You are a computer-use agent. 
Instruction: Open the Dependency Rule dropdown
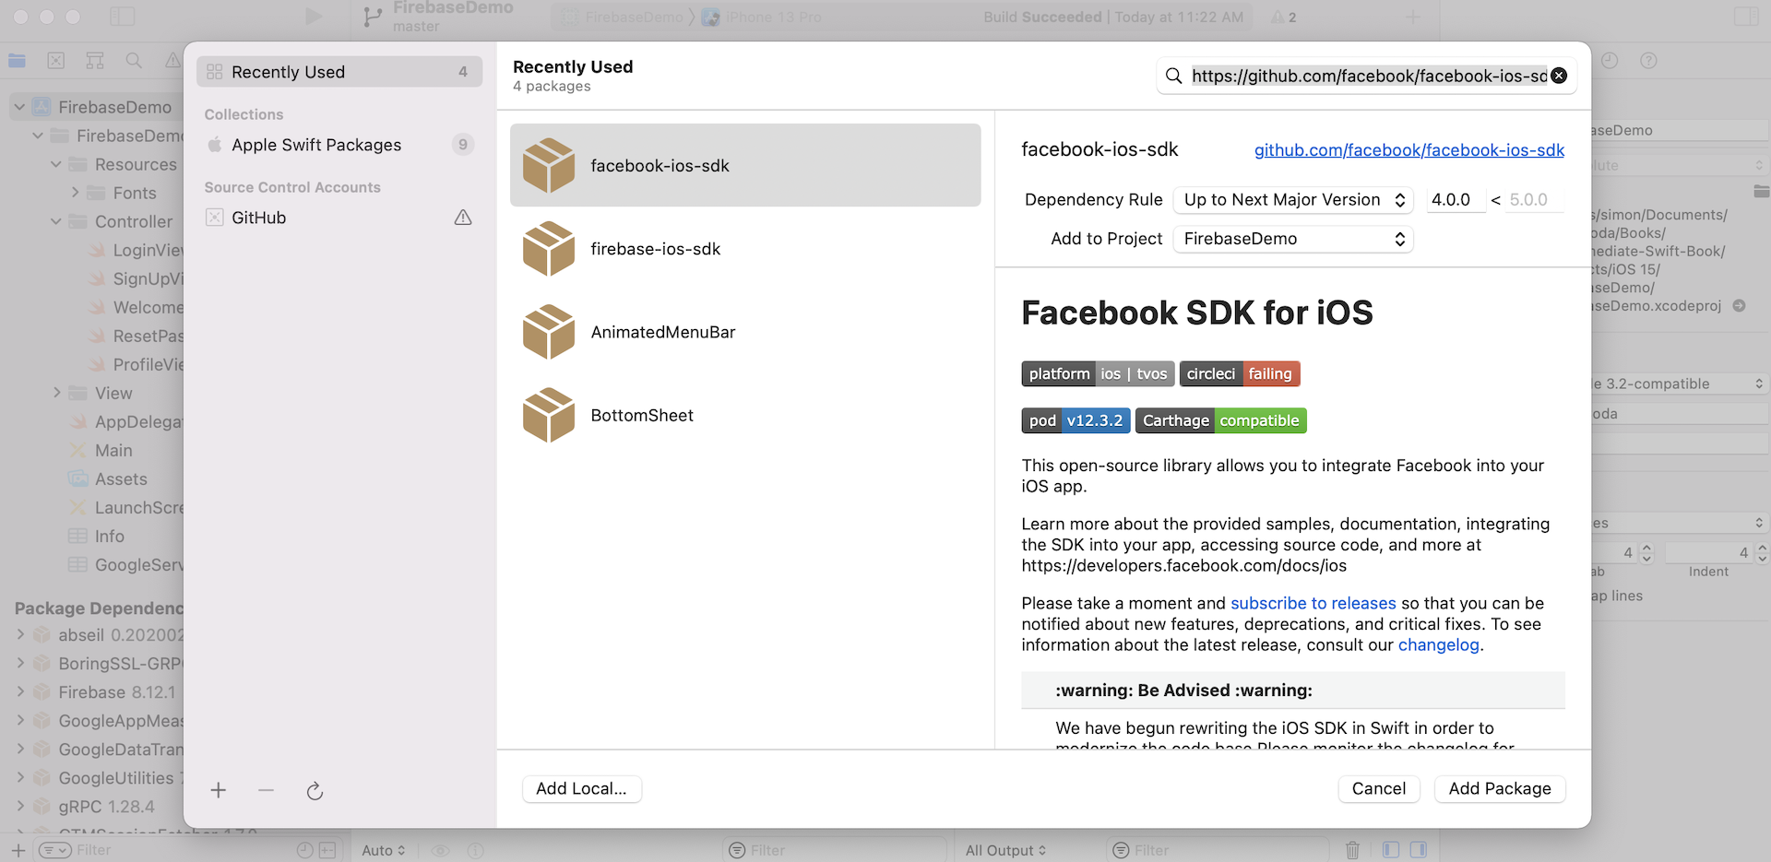coord(1292,200)
